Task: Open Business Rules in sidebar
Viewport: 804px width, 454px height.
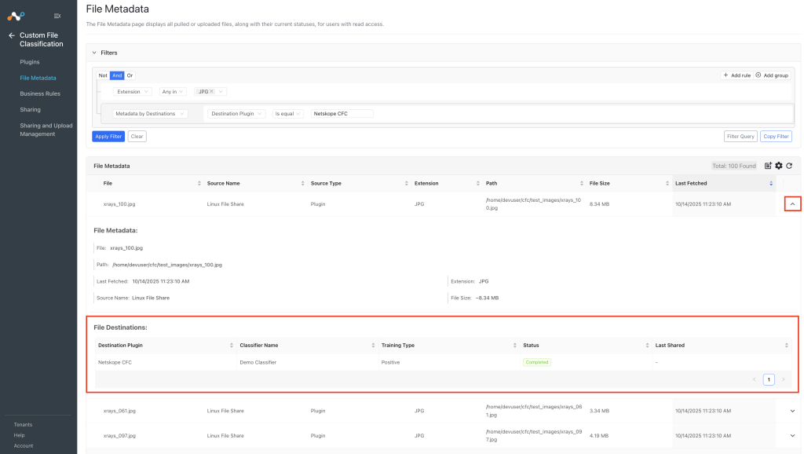Action: (x=40, y=94)
